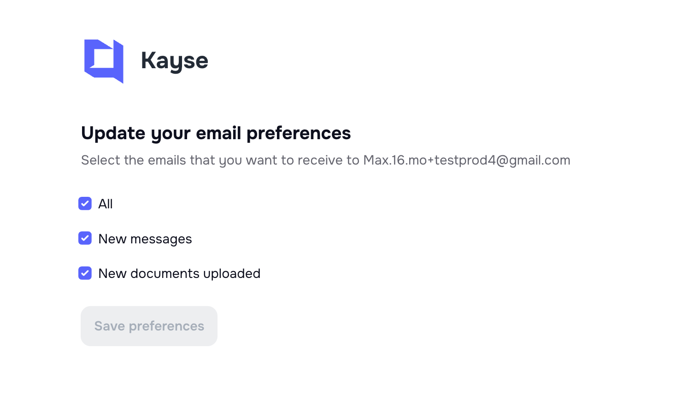The height and width of the screenshot is (413, 694).
Task: Click the New messages label text
Action: tap(145, 239)
